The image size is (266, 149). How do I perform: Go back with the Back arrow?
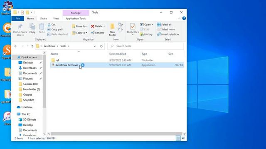pyautogui.click(x=16, y=46)
